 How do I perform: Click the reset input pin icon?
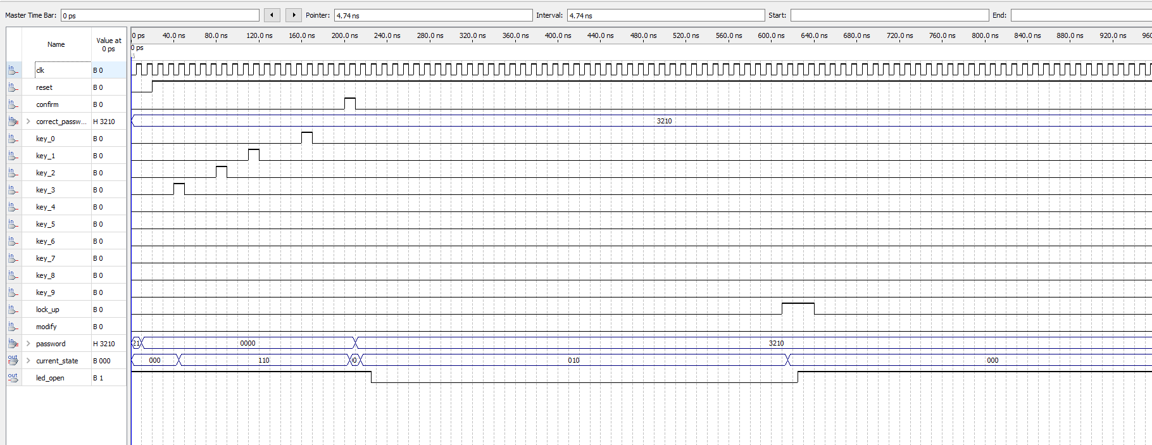[x=13, y=87]
